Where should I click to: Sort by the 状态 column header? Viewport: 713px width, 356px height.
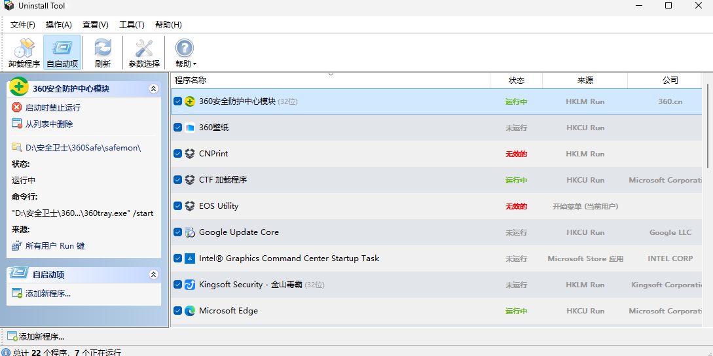tap(517, 80)
